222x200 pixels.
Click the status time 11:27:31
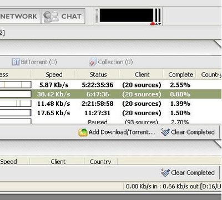97,113
